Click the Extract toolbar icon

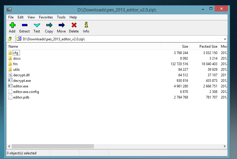pos(24,25)
